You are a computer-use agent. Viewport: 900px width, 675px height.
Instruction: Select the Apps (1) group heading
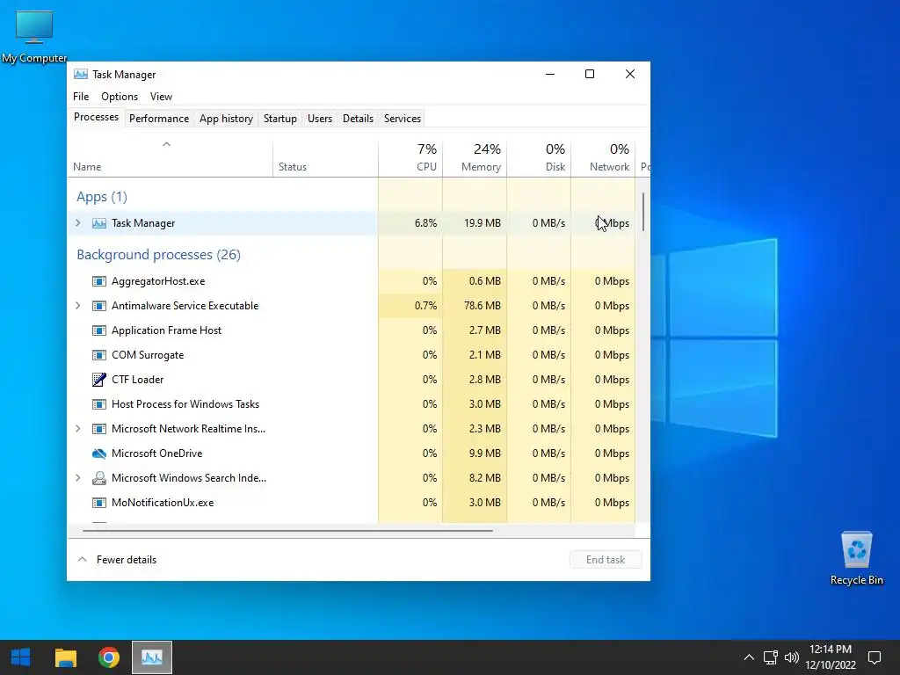tap(102, 197)
